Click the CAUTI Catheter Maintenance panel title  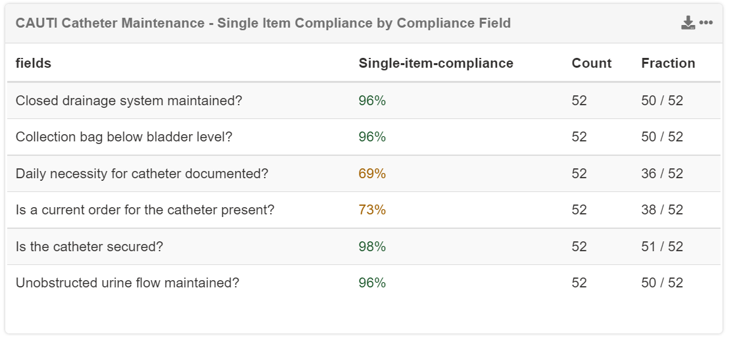[x=263, y=23]
